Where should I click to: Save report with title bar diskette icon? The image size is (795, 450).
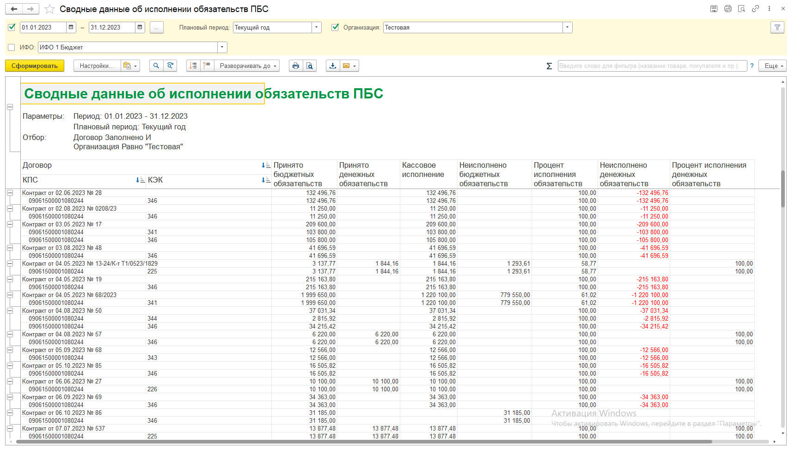click(x=714, y=9)
